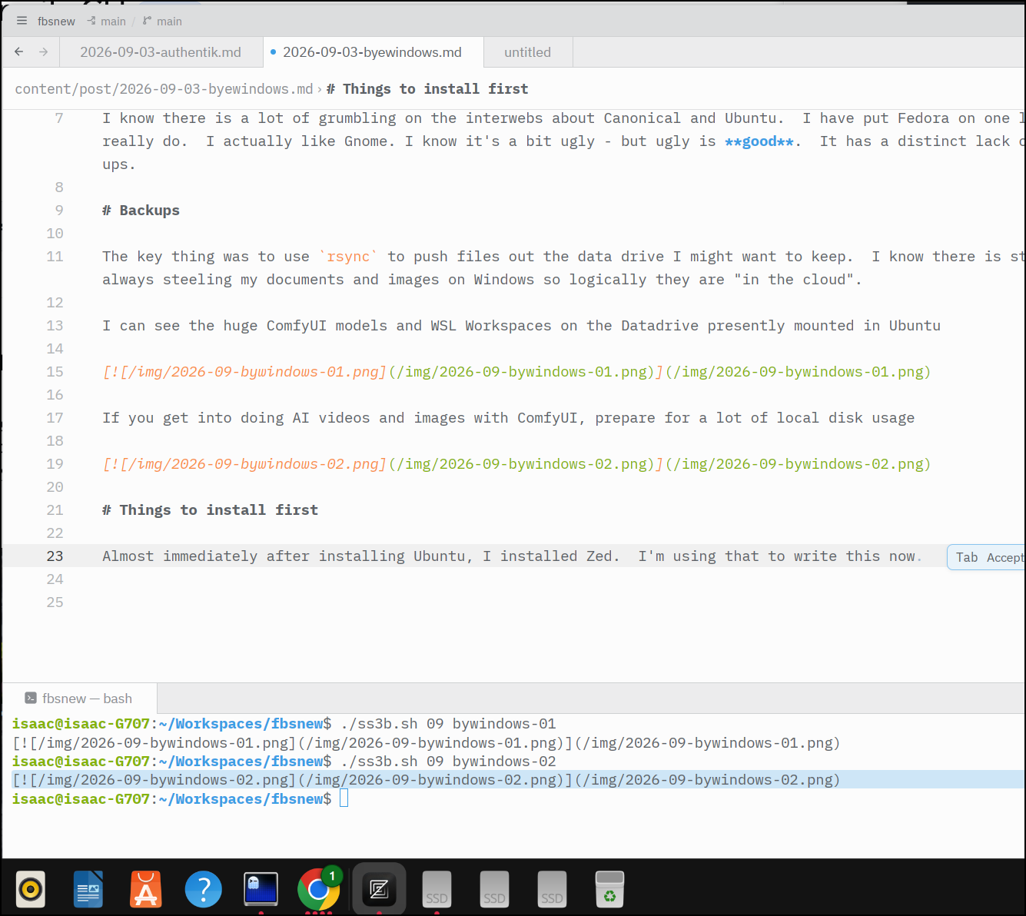Launch Rhythmbox from the dock

pos(31,890)
